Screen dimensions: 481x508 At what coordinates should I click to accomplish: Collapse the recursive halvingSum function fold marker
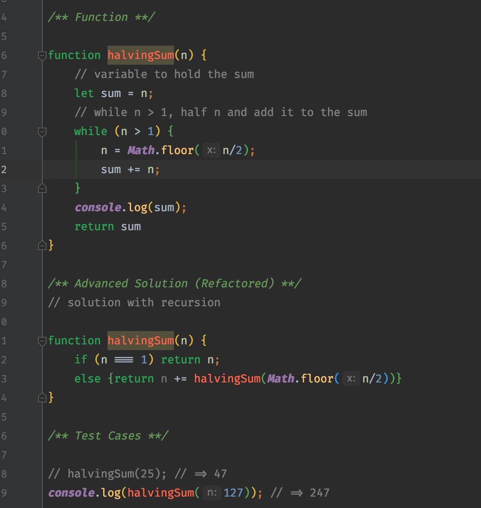(42, 341)
